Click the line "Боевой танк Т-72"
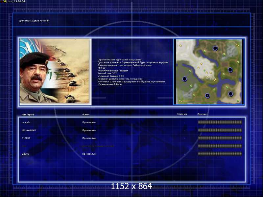Screen dimensions: 263x197 (x=107, y=73)
